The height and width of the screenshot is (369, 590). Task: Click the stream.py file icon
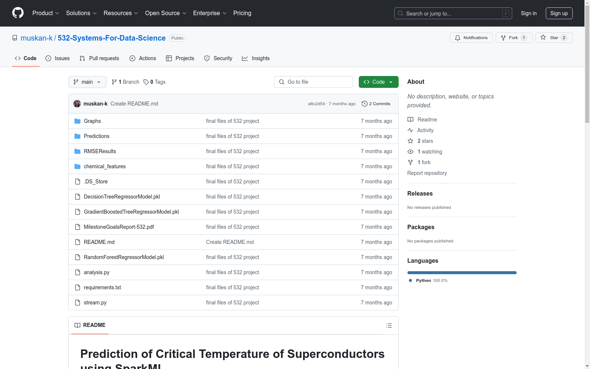click(x=77, y=303)
